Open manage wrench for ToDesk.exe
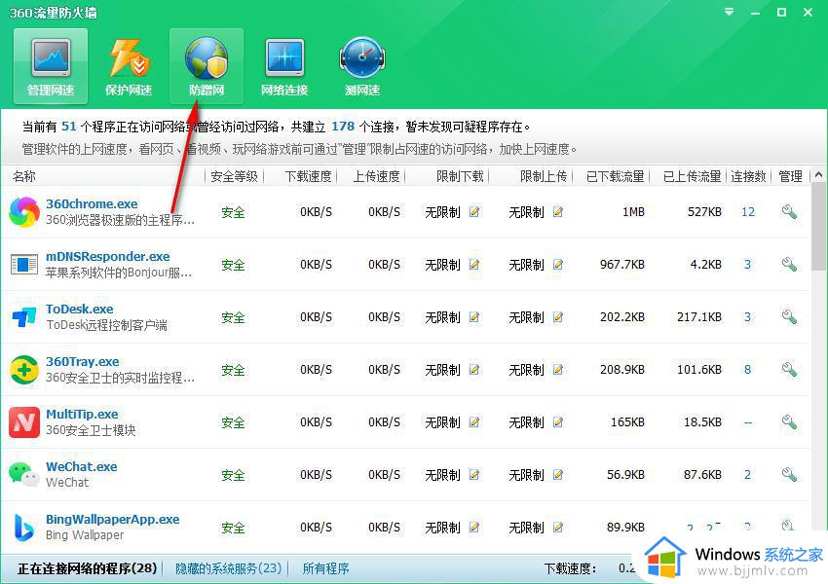Screen dimensions: 828x584 [x=789, y=317]
